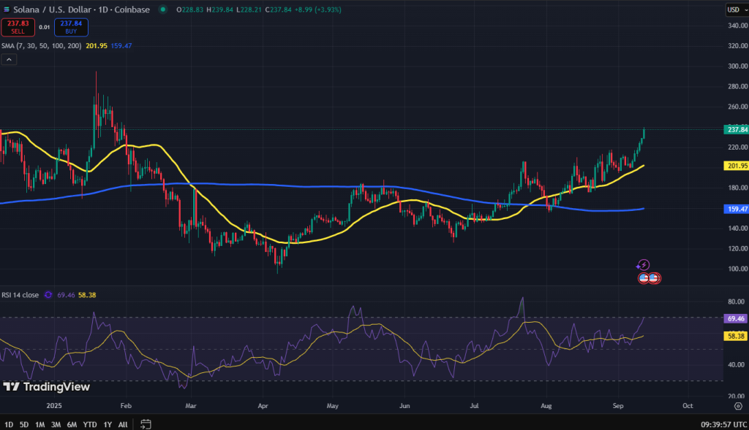Open the time axis settings gear icon
The height and width of the screenshot is (430, 749).
point(737,404)
